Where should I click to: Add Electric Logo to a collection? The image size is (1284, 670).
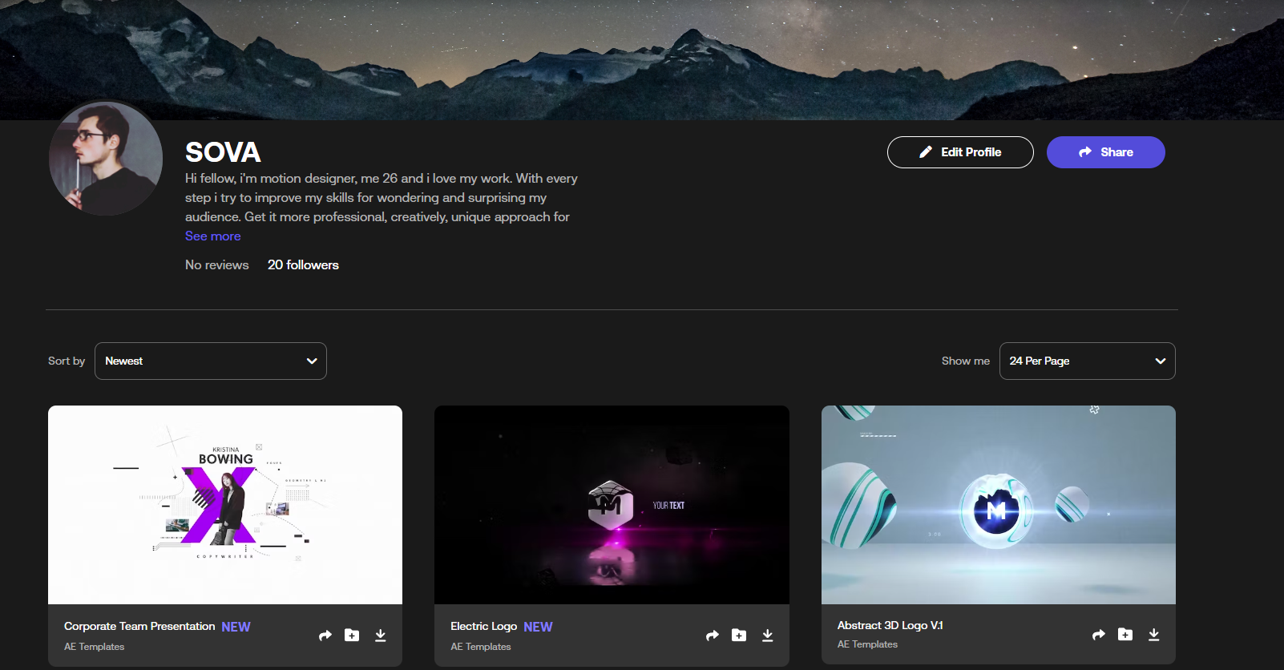click(x=739, y=636)
